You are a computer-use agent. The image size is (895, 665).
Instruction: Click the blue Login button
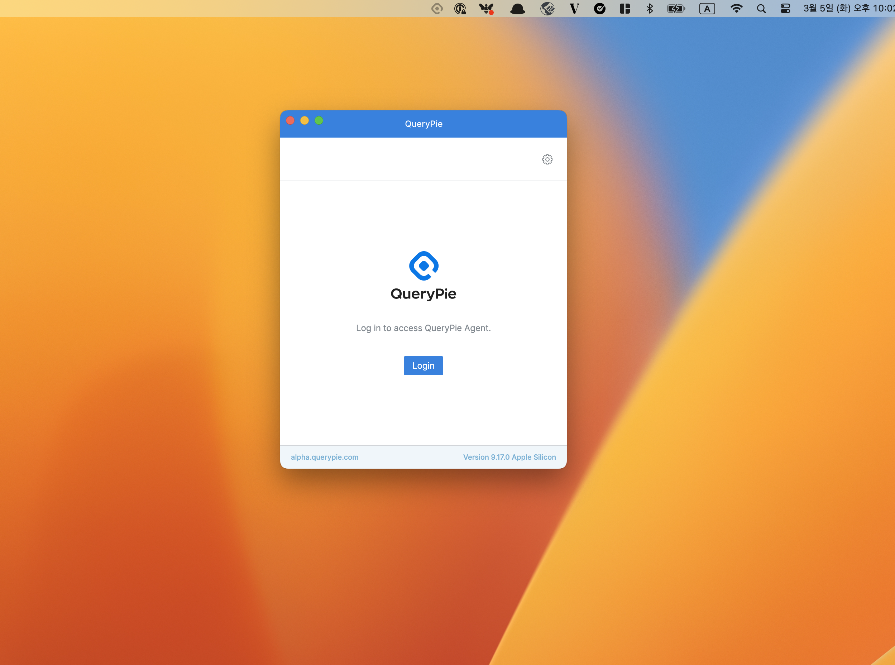[x=423, y=365]
